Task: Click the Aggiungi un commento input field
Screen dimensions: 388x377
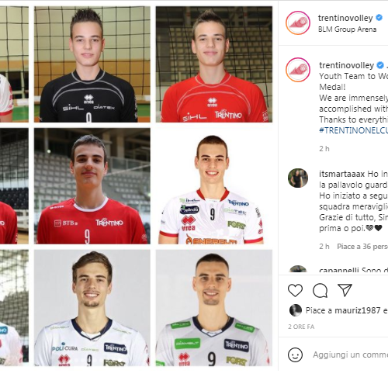Action: [x=351, y=355]
